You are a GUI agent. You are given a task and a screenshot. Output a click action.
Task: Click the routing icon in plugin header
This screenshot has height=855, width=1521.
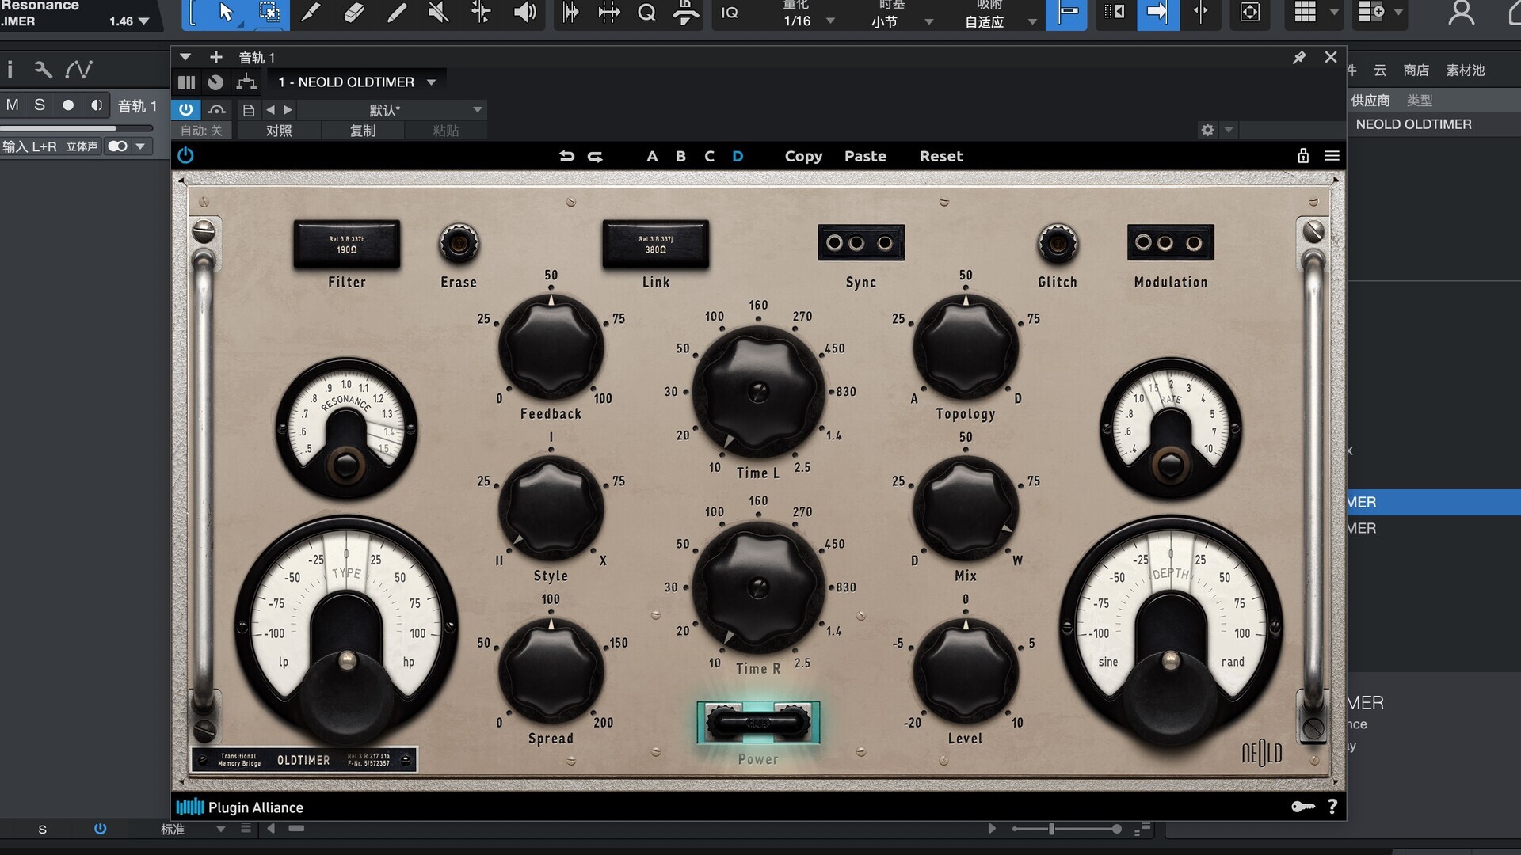(x=246, y=82)
